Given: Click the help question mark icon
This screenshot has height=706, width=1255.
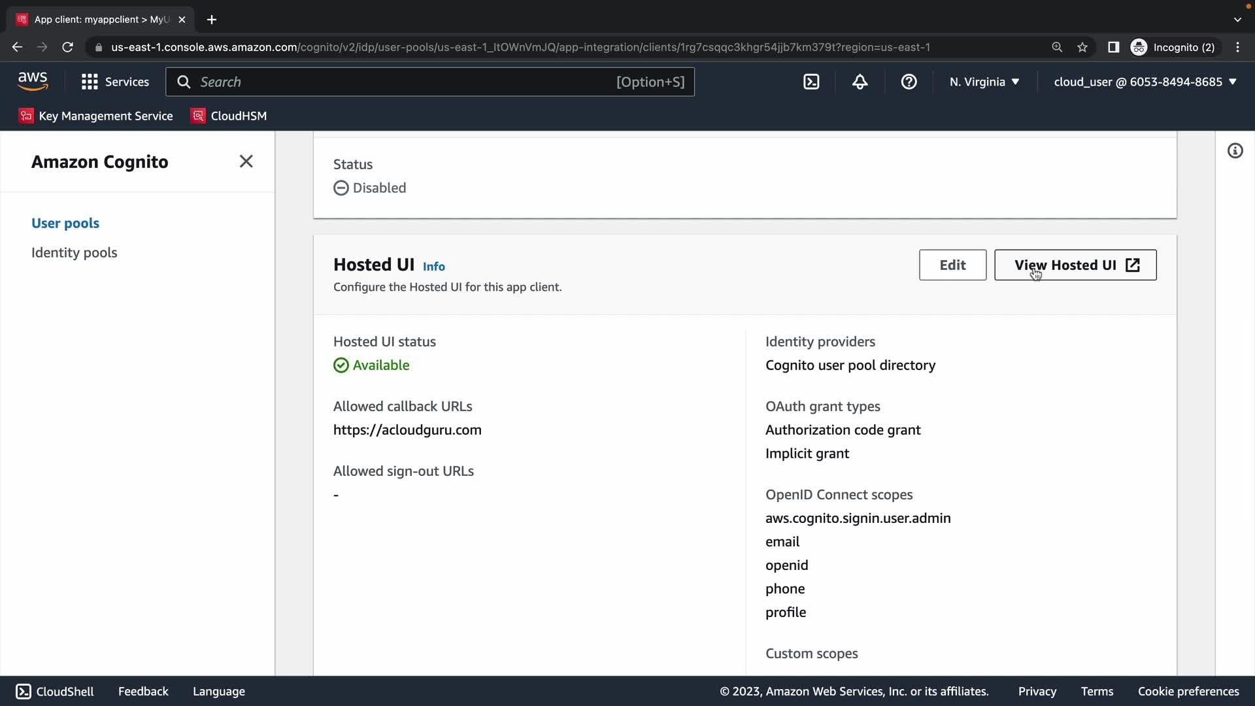Looking at the screenshot, I should [909, 82].
